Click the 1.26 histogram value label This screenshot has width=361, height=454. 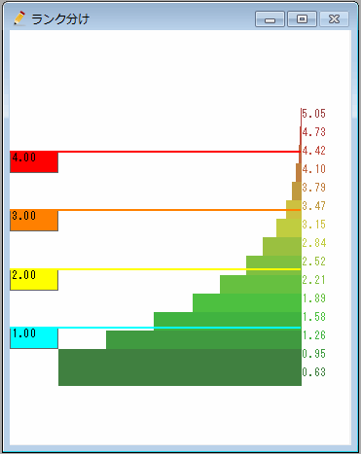(313, 335)
